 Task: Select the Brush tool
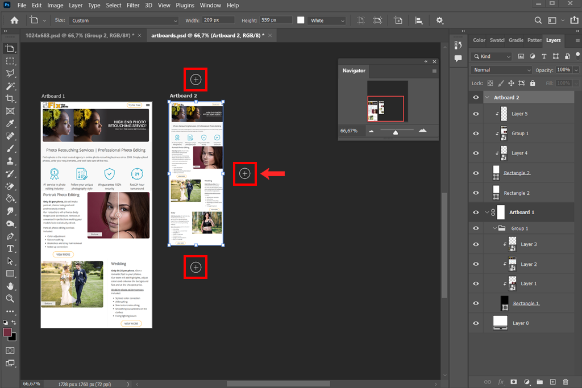[x=10, y=149]
